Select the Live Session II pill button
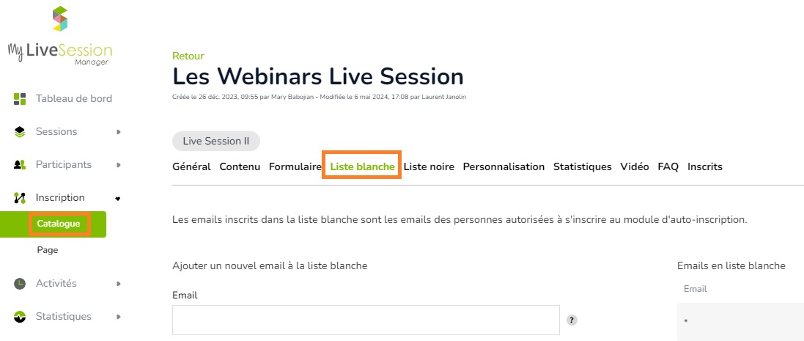 [216, 142]
